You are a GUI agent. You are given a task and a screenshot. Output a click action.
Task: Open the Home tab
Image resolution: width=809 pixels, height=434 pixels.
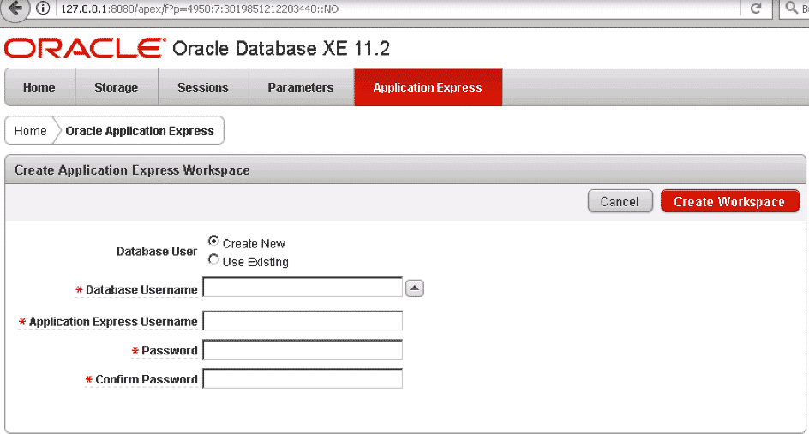pos(39,87)
